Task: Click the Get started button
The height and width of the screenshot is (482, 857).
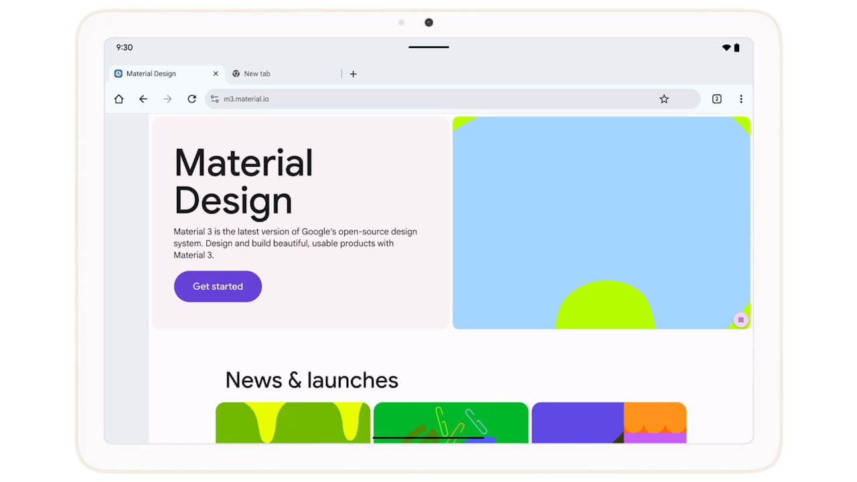Action: 218,287
